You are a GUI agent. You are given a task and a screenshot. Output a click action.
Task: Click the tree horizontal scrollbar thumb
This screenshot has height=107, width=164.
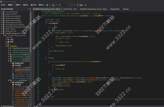point(8,106)
